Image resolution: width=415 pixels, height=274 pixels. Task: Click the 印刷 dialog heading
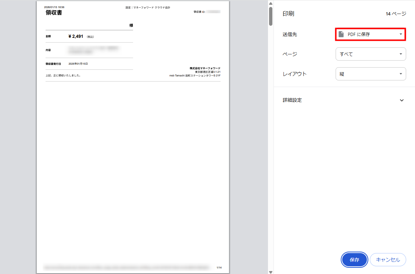[288, 14]
